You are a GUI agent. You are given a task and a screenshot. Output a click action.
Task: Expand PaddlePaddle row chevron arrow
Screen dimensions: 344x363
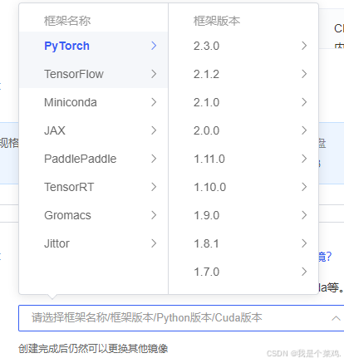[x=154, y=159]
